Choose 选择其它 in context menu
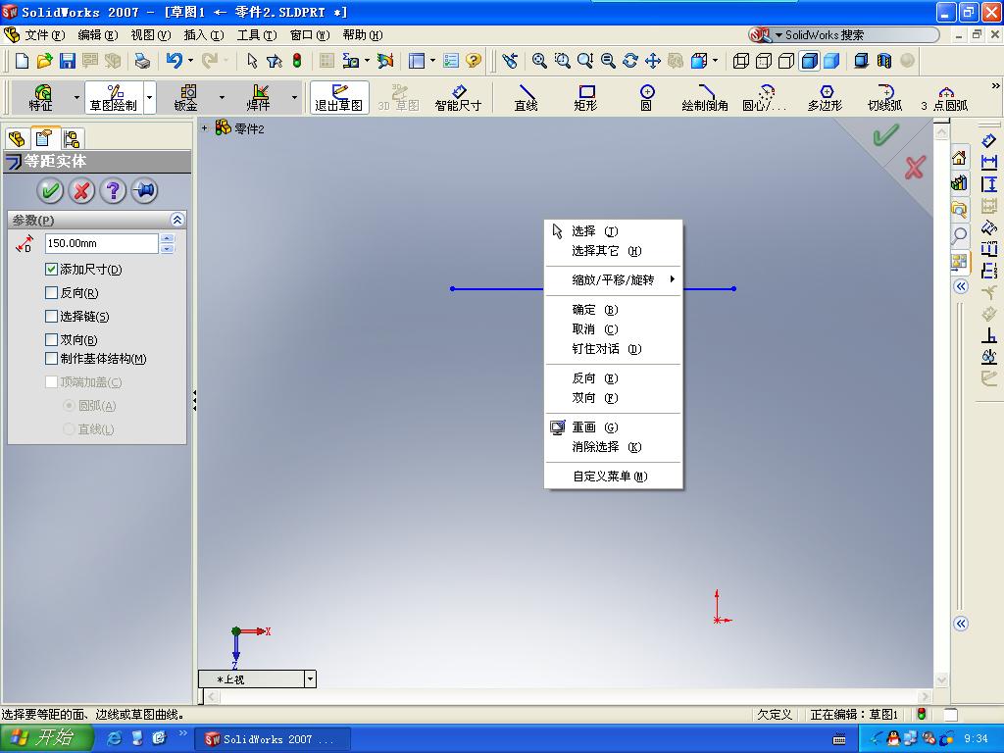 point(614,251)
